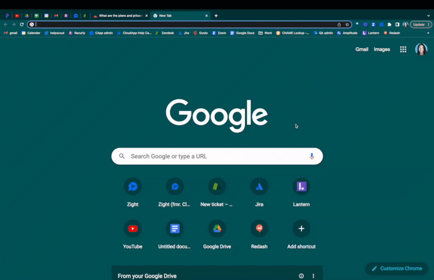Expand the Work bookmarks folder
This screenshot has height=280, width=434.
pyautogui.click(x=265, y=33)
